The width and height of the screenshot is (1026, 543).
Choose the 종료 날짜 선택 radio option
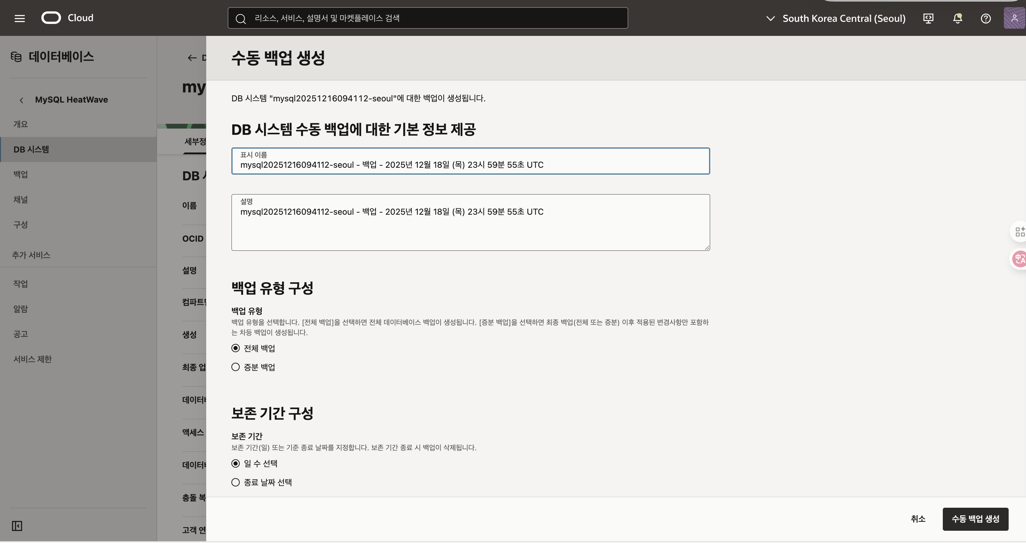[x=235, y=482]
